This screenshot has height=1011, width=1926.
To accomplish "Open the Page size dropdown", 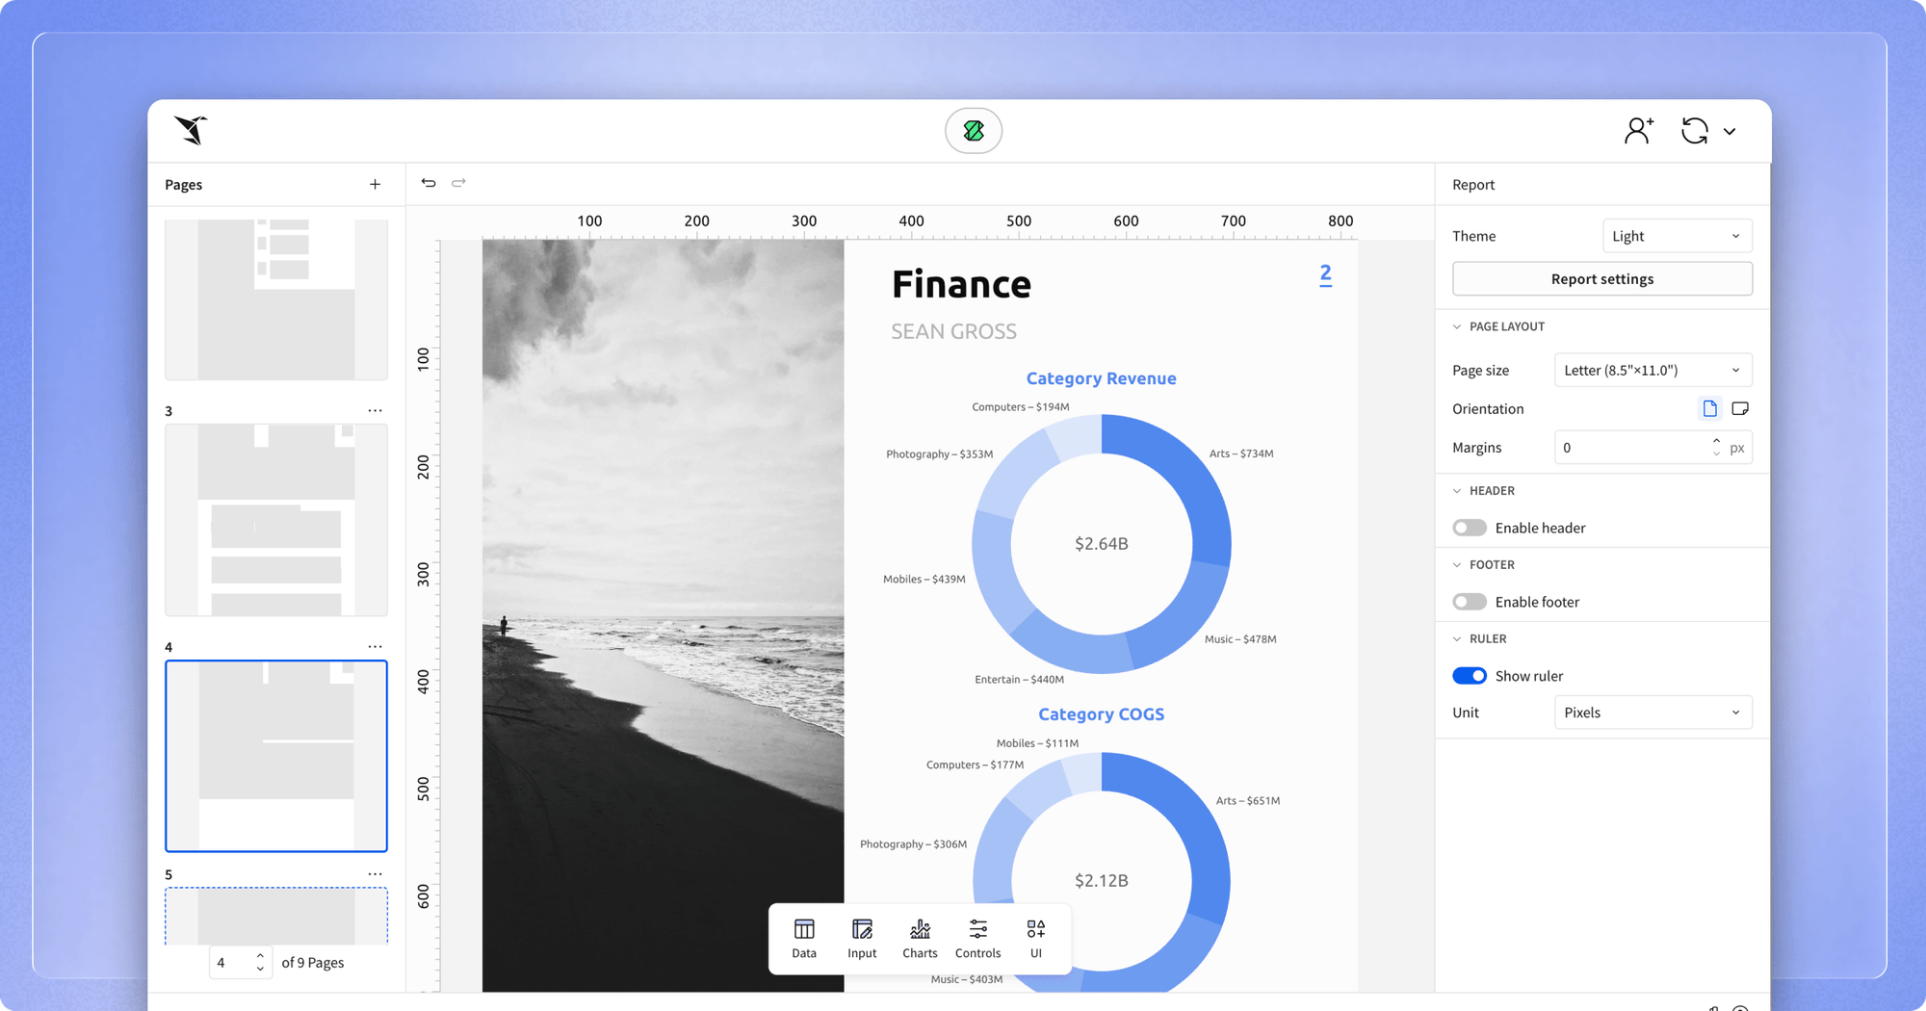I will click(1653, 369).
